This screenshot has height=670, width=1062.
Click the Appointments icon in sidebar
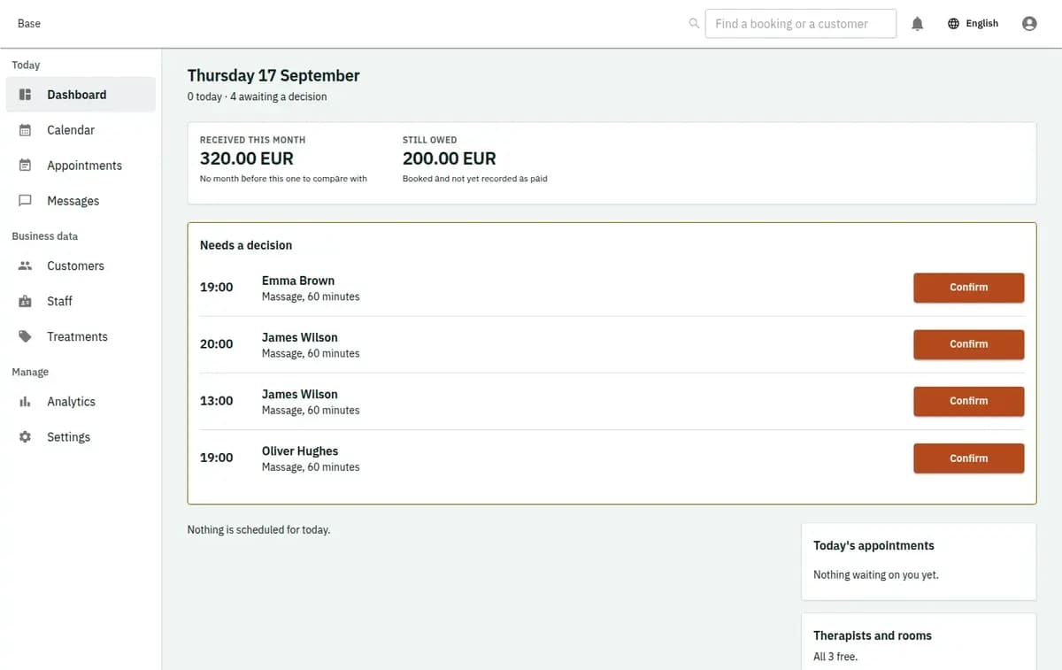pyautogui.click(x=25, y=166)
